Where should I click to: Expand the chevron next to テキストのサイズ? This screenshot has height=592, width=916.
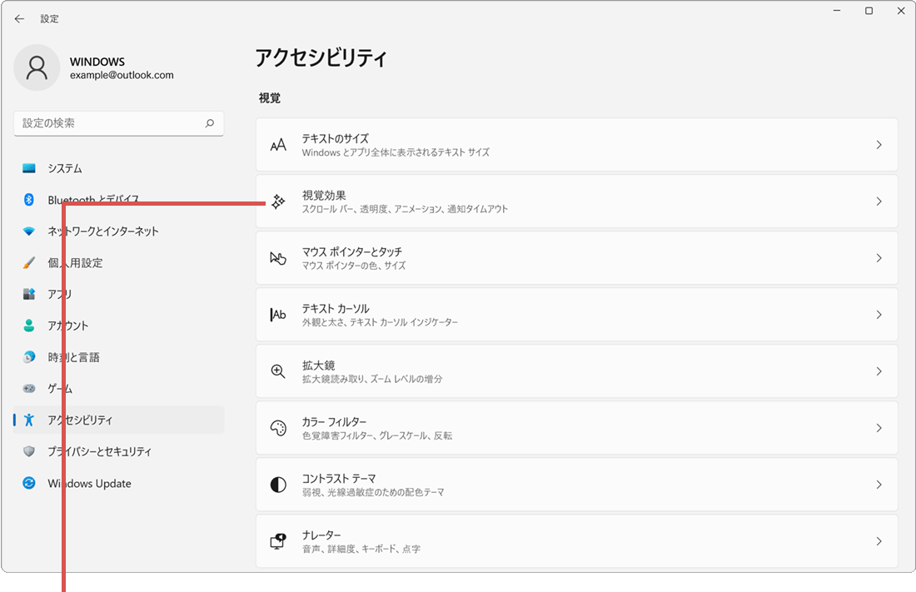(879, 144)
